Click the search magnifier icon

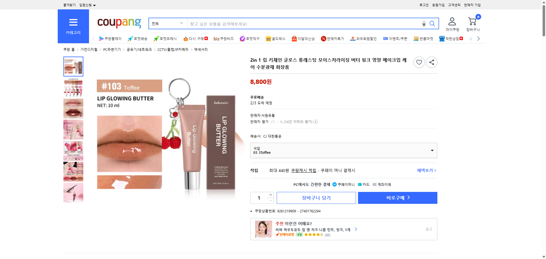[432, 24]
